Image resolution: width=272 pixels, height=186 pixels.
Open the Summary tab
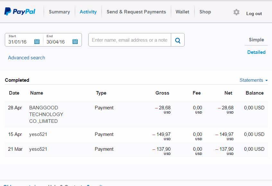(59, 12)
